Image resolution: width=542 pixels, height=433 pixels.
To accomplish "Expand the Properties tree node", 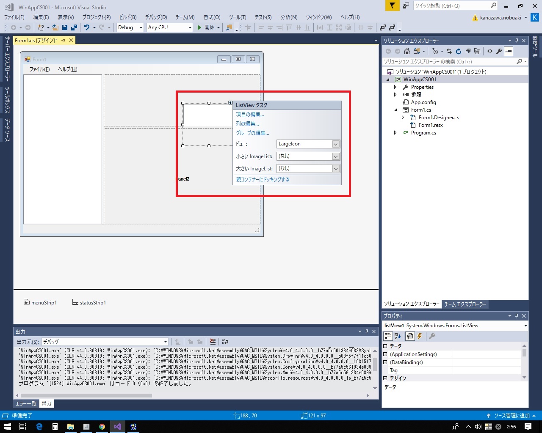I will click(395, 87).
